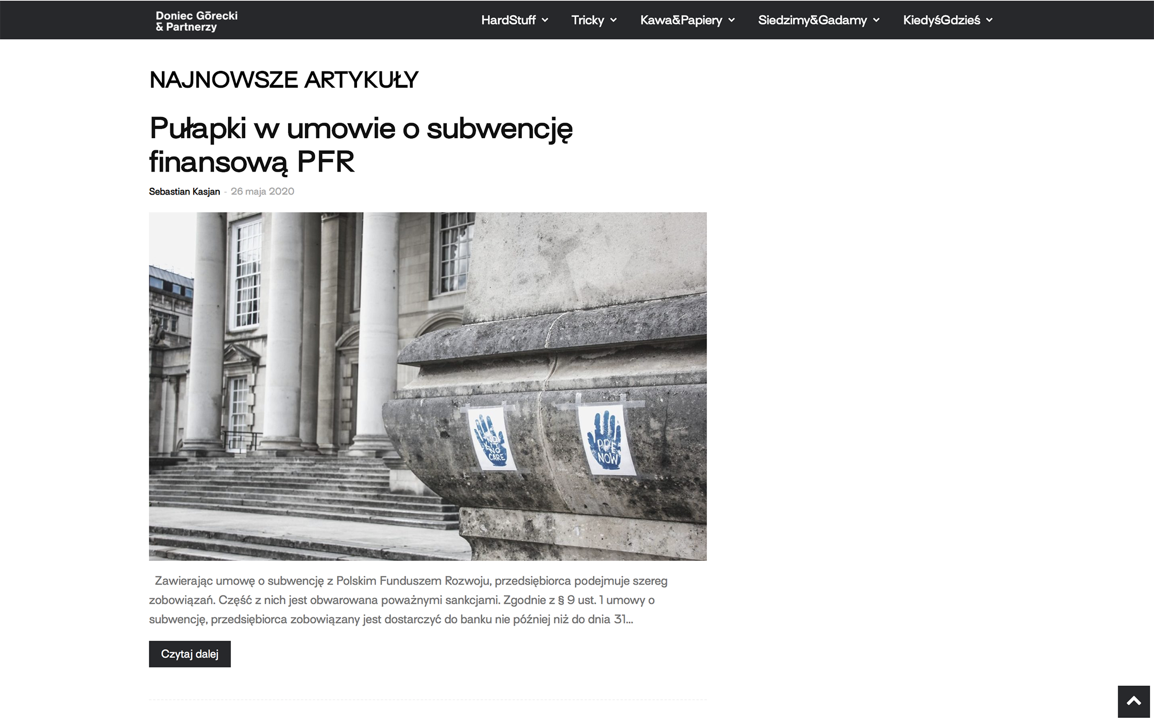Expand the HardStuff dropdown chevron
1154x721 pixels.
click(545, 20)
